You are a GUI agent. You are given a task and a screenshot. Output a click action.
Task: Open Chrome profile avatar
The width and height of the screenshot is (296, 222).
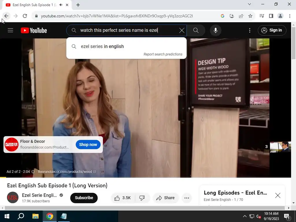click(280, 16)
